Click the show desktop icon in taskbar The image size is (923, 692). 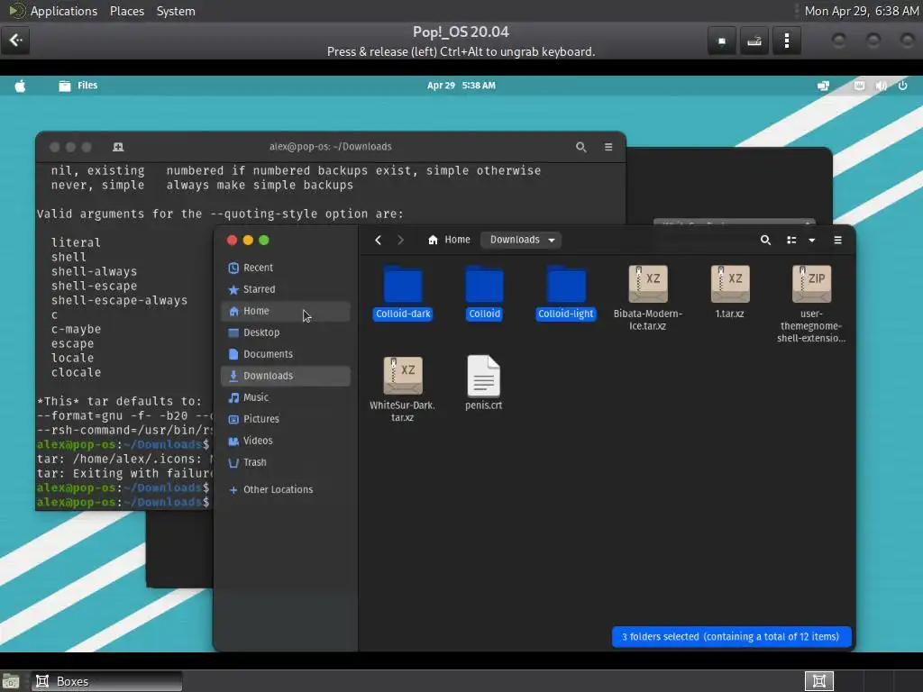coord(11,681)
